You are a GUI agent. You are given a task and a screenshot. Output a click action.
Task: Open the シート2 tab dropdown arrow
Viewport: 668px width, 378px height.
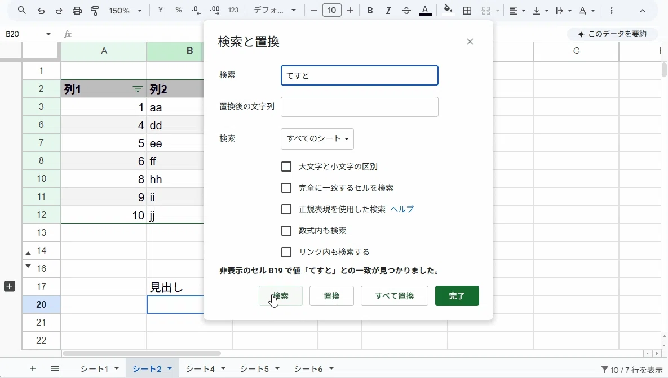pyautogui.click(x=170, y=369)
